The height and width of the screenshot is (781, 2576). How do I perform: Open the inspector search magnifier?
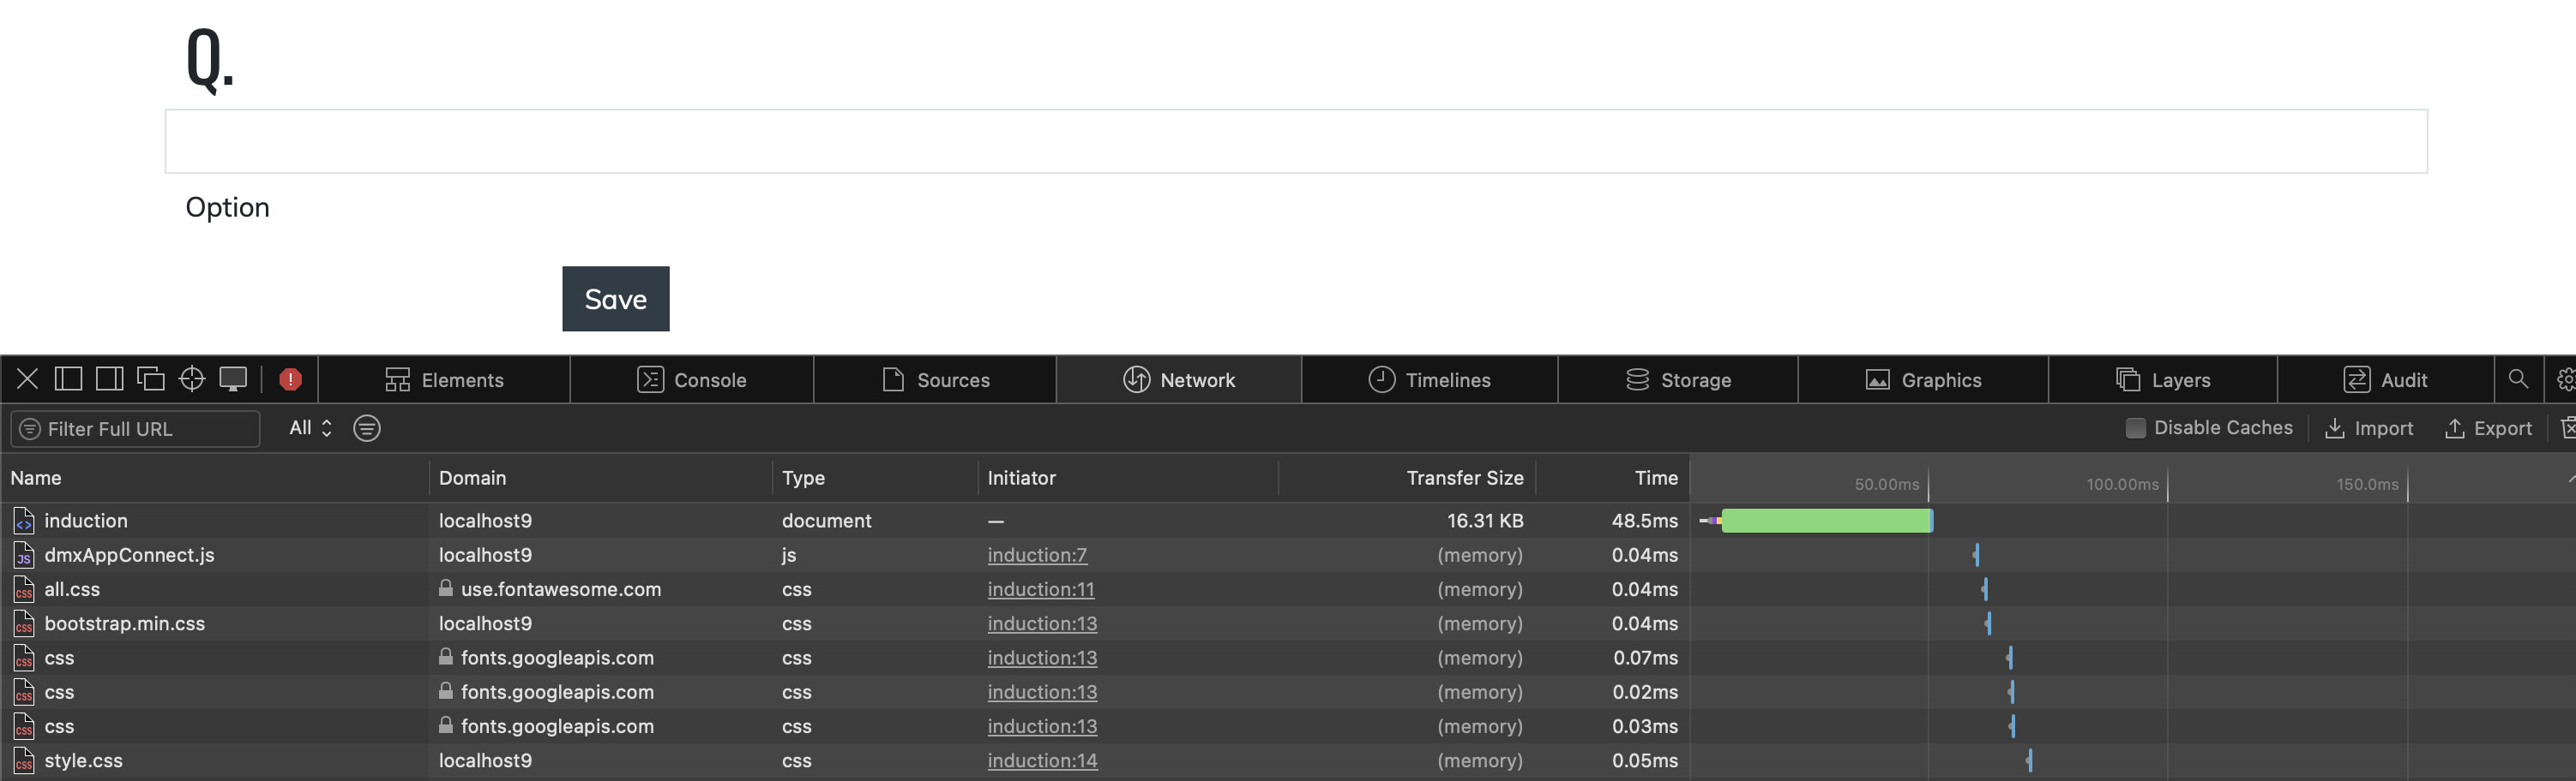click(2518, 379)
